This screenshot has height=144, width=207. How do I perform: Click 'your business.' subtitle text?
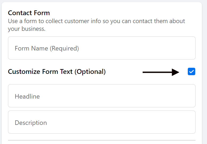(x=27, y=29)
